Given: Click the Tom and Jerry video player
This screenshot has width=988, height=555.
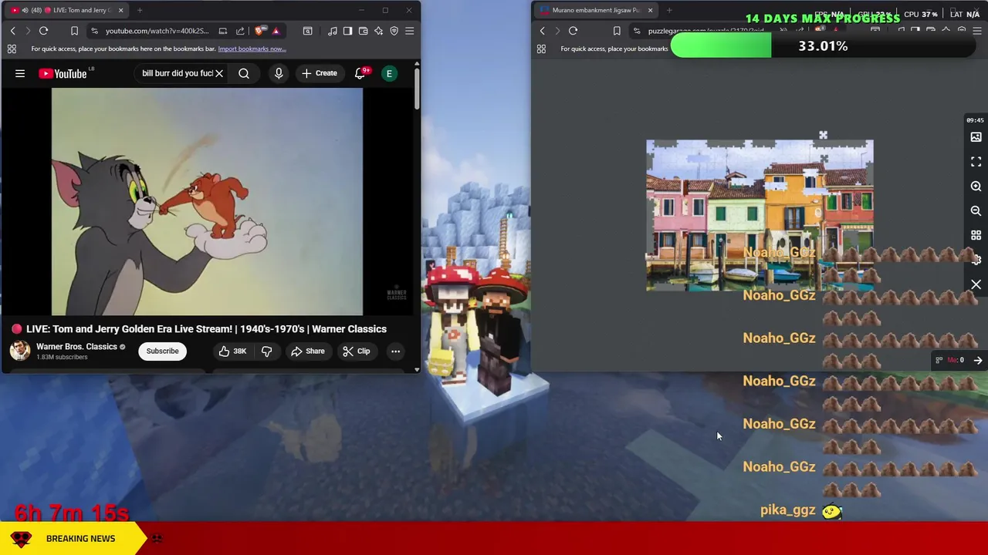Looking at the screenshot, I should [x=207, y=202].
